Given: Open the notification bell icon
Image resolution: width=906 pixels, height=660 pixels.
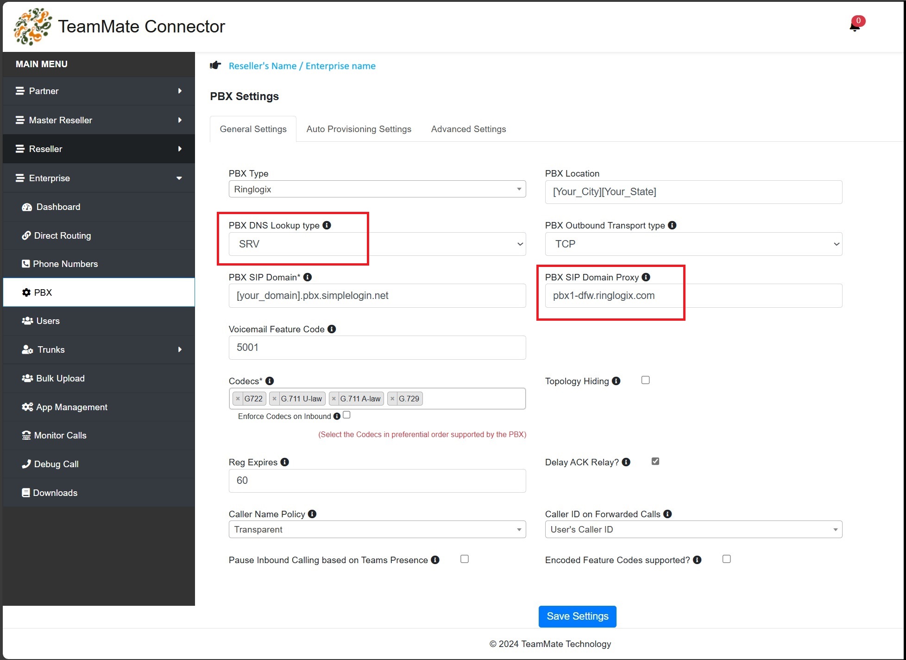Looking at the screenshot, I should (855, 26).
